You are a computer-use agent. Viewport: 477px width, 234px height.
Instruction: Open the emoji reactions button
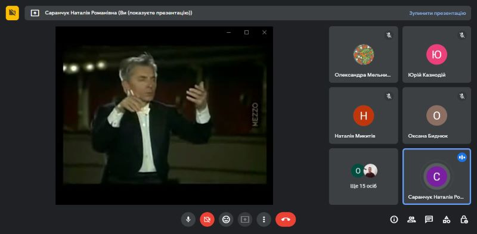point(226,220)
